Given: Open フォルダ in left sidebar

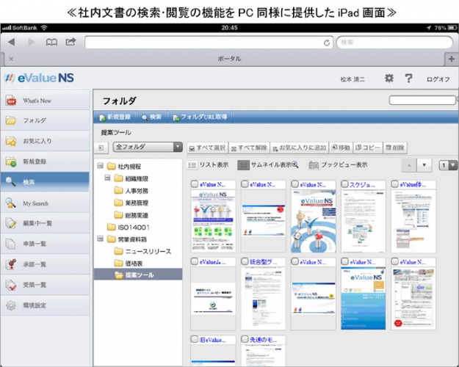Looking at the screenshot, I should coord(45,120).
